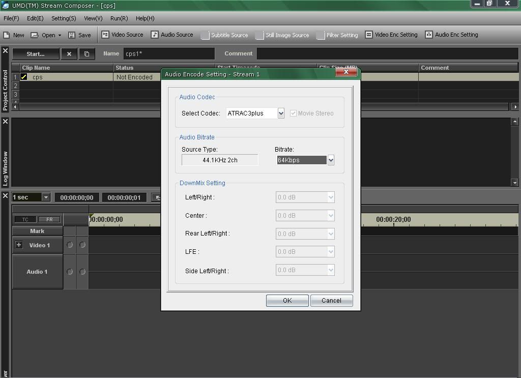Toggle the cps clip checkbox
The width and height of the screenshot is (521, 378).
pos(23,77)
